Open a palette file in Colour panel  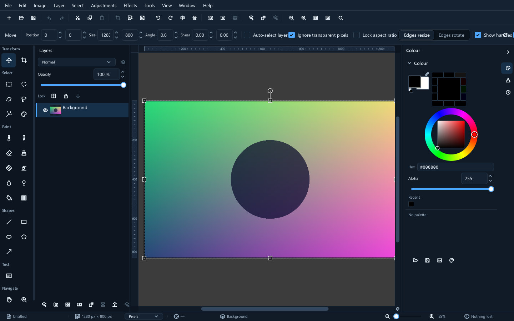coord(415,260)
